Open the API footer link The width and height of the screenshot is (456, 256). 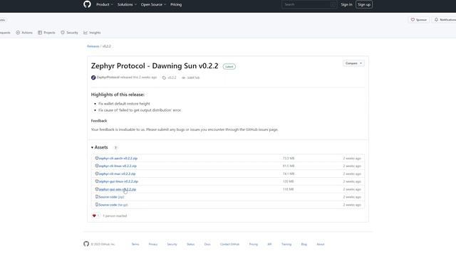click(x=269, y=244)
